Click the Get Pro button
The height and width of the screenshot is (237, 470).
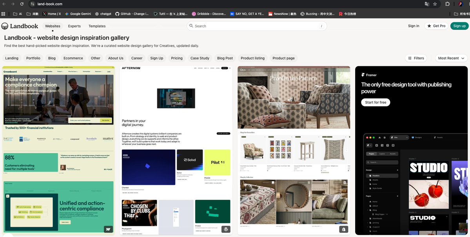(x=436, y=26)
